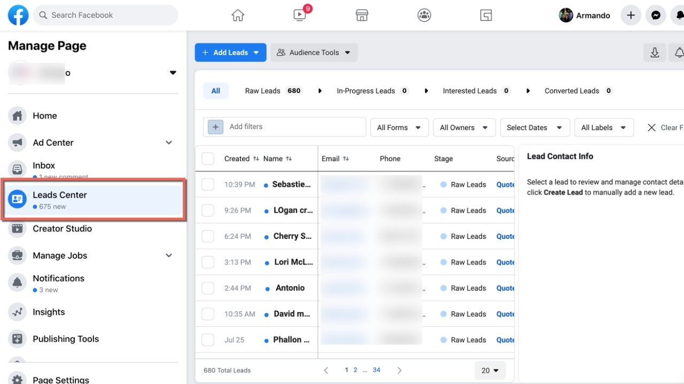This screenshot has height=384, width=684.
Task: Open the Sebastie... lead name
Action: [292, 185]
